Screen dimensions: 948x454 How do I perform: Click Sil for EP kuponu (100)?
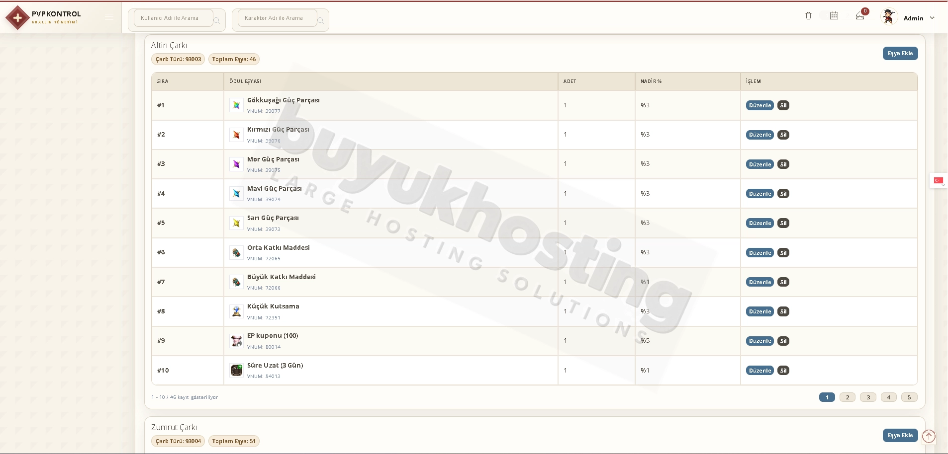tap(783, 341)
